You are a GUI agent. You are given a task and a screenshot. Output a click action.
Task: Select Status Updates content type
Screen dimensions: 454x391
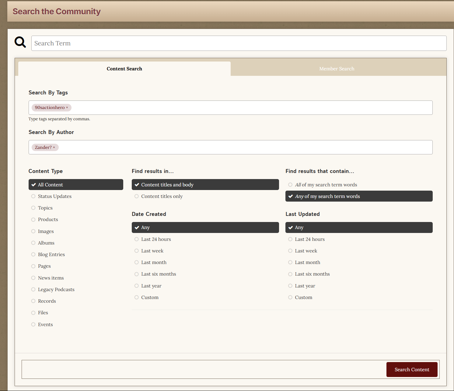coord(54,196)
